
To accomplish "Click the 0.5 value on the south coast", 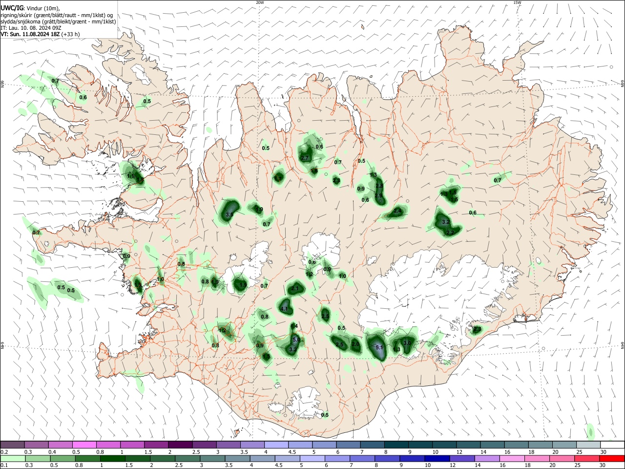I will click(x=325, y=415).
